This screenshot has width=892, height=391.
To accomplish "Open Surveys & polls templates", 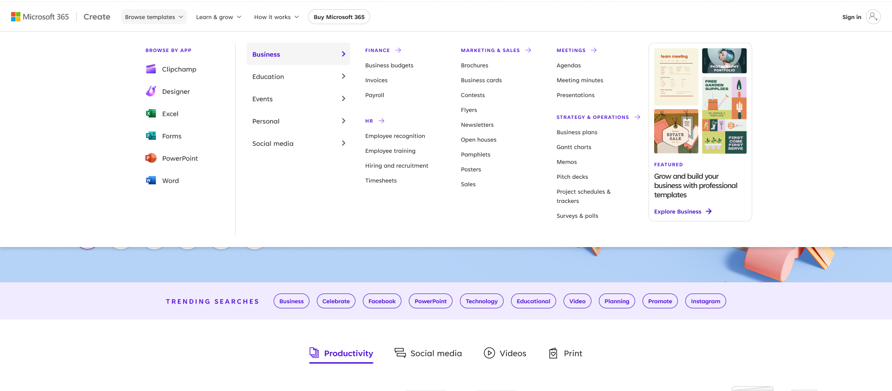I will pos(577,216).
